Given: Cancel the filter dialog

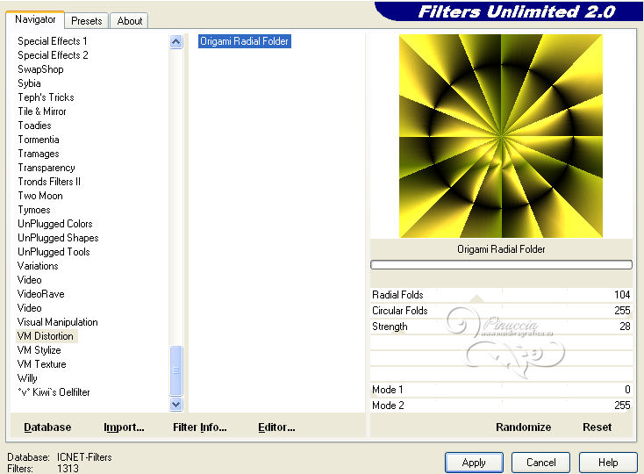Looking at the screenshot, I should pos(541,463).
